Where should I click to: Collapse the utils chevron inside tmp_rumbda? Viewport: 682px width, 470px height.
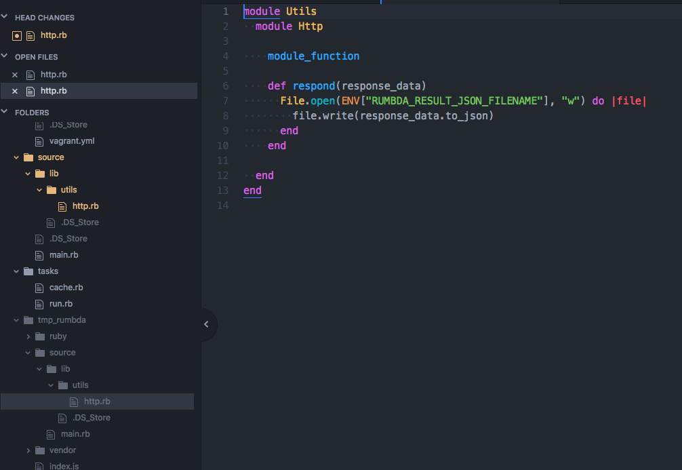point(51,385)
